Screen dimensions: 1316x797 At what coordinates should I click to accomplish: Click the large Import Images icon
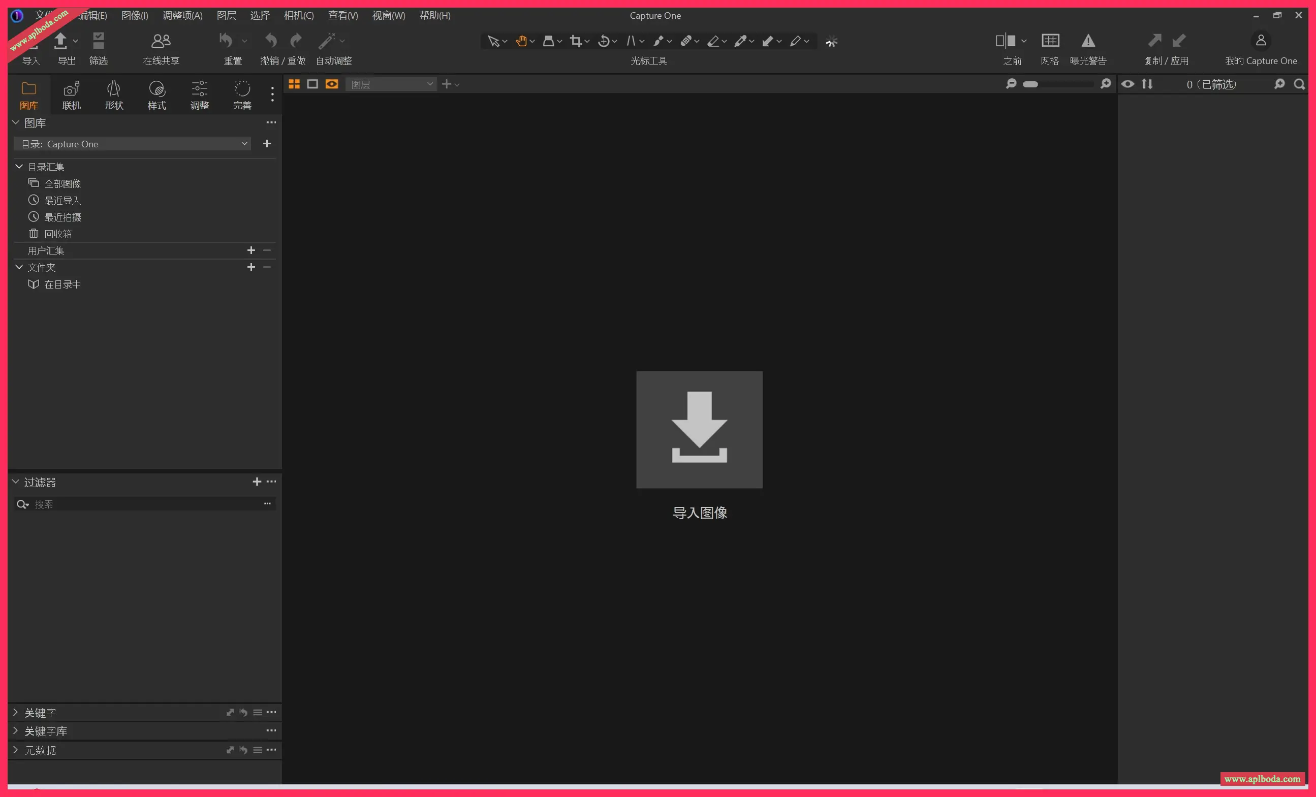tap(699, 429)
